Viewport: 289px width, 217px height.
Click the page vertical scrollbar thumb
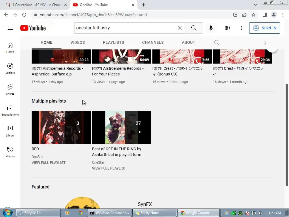click(x=287, y=135)
